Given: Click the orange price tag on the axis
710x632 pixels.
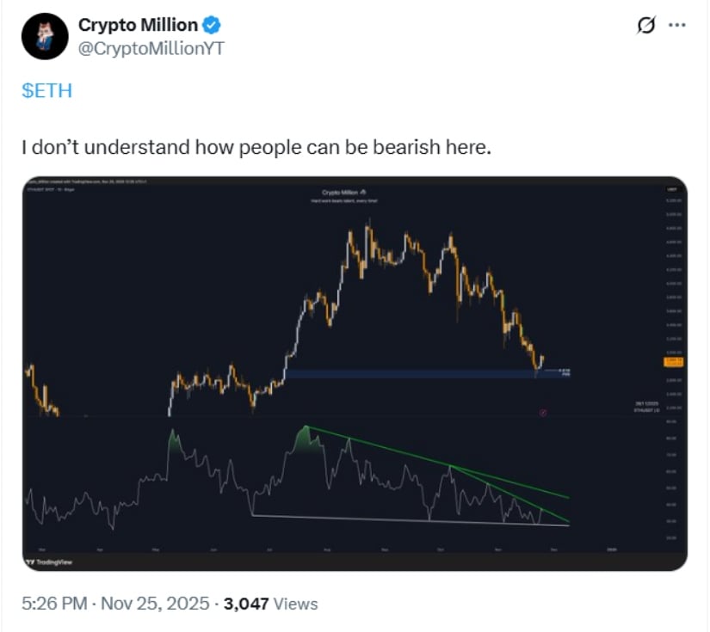Looking at the screenshot, I should pos(673,361).
